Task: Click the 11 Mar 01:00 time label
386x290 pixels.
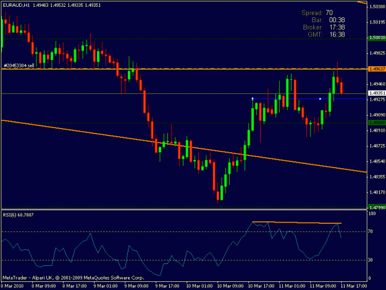Action: tap(292, 286)
